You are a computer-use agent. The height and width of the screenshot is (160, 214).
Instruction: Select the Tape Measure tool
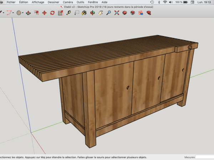click(x=68, y=13)
